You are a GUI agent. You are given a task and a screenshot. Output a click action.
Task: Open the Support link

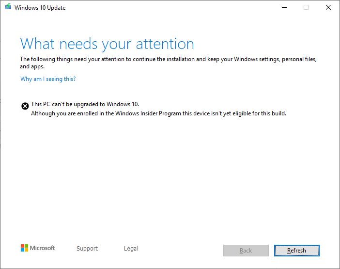click(87, 248)
